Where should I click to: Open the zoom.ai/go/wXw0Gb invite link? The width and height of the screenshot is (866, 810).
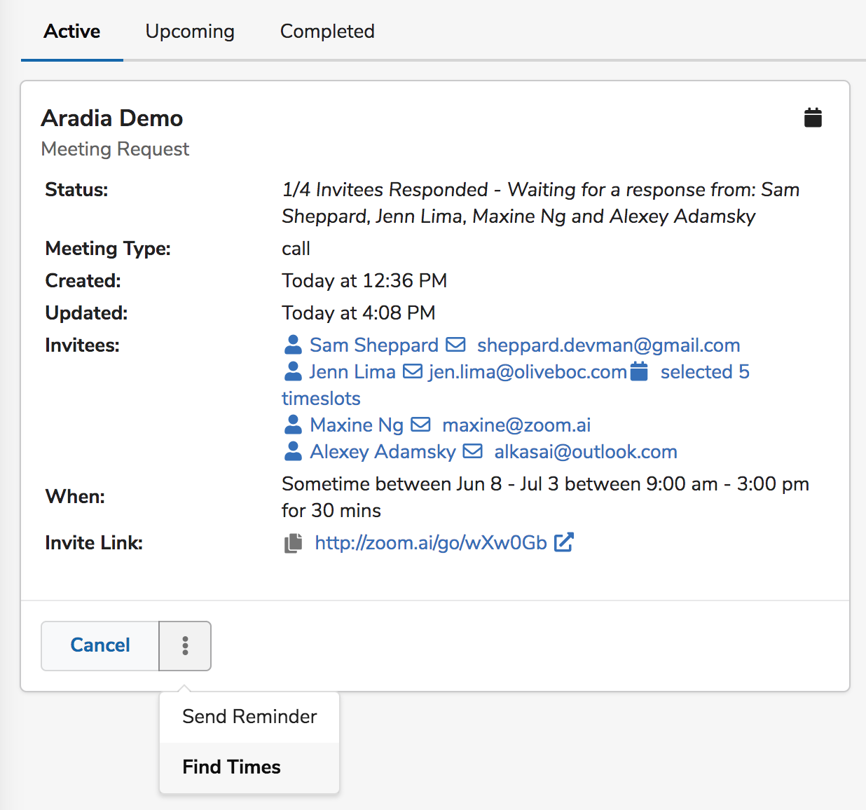coord(430,543)
